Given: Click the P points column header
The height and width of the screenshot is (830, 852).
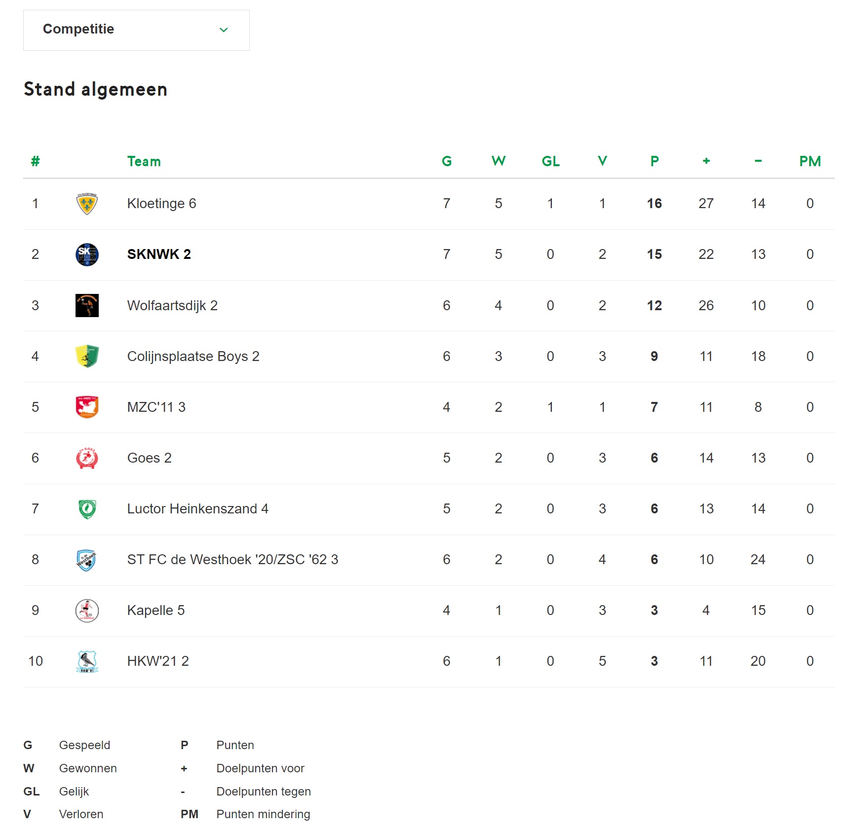Looking at the screenshot, I should click(x=655, y=161).
